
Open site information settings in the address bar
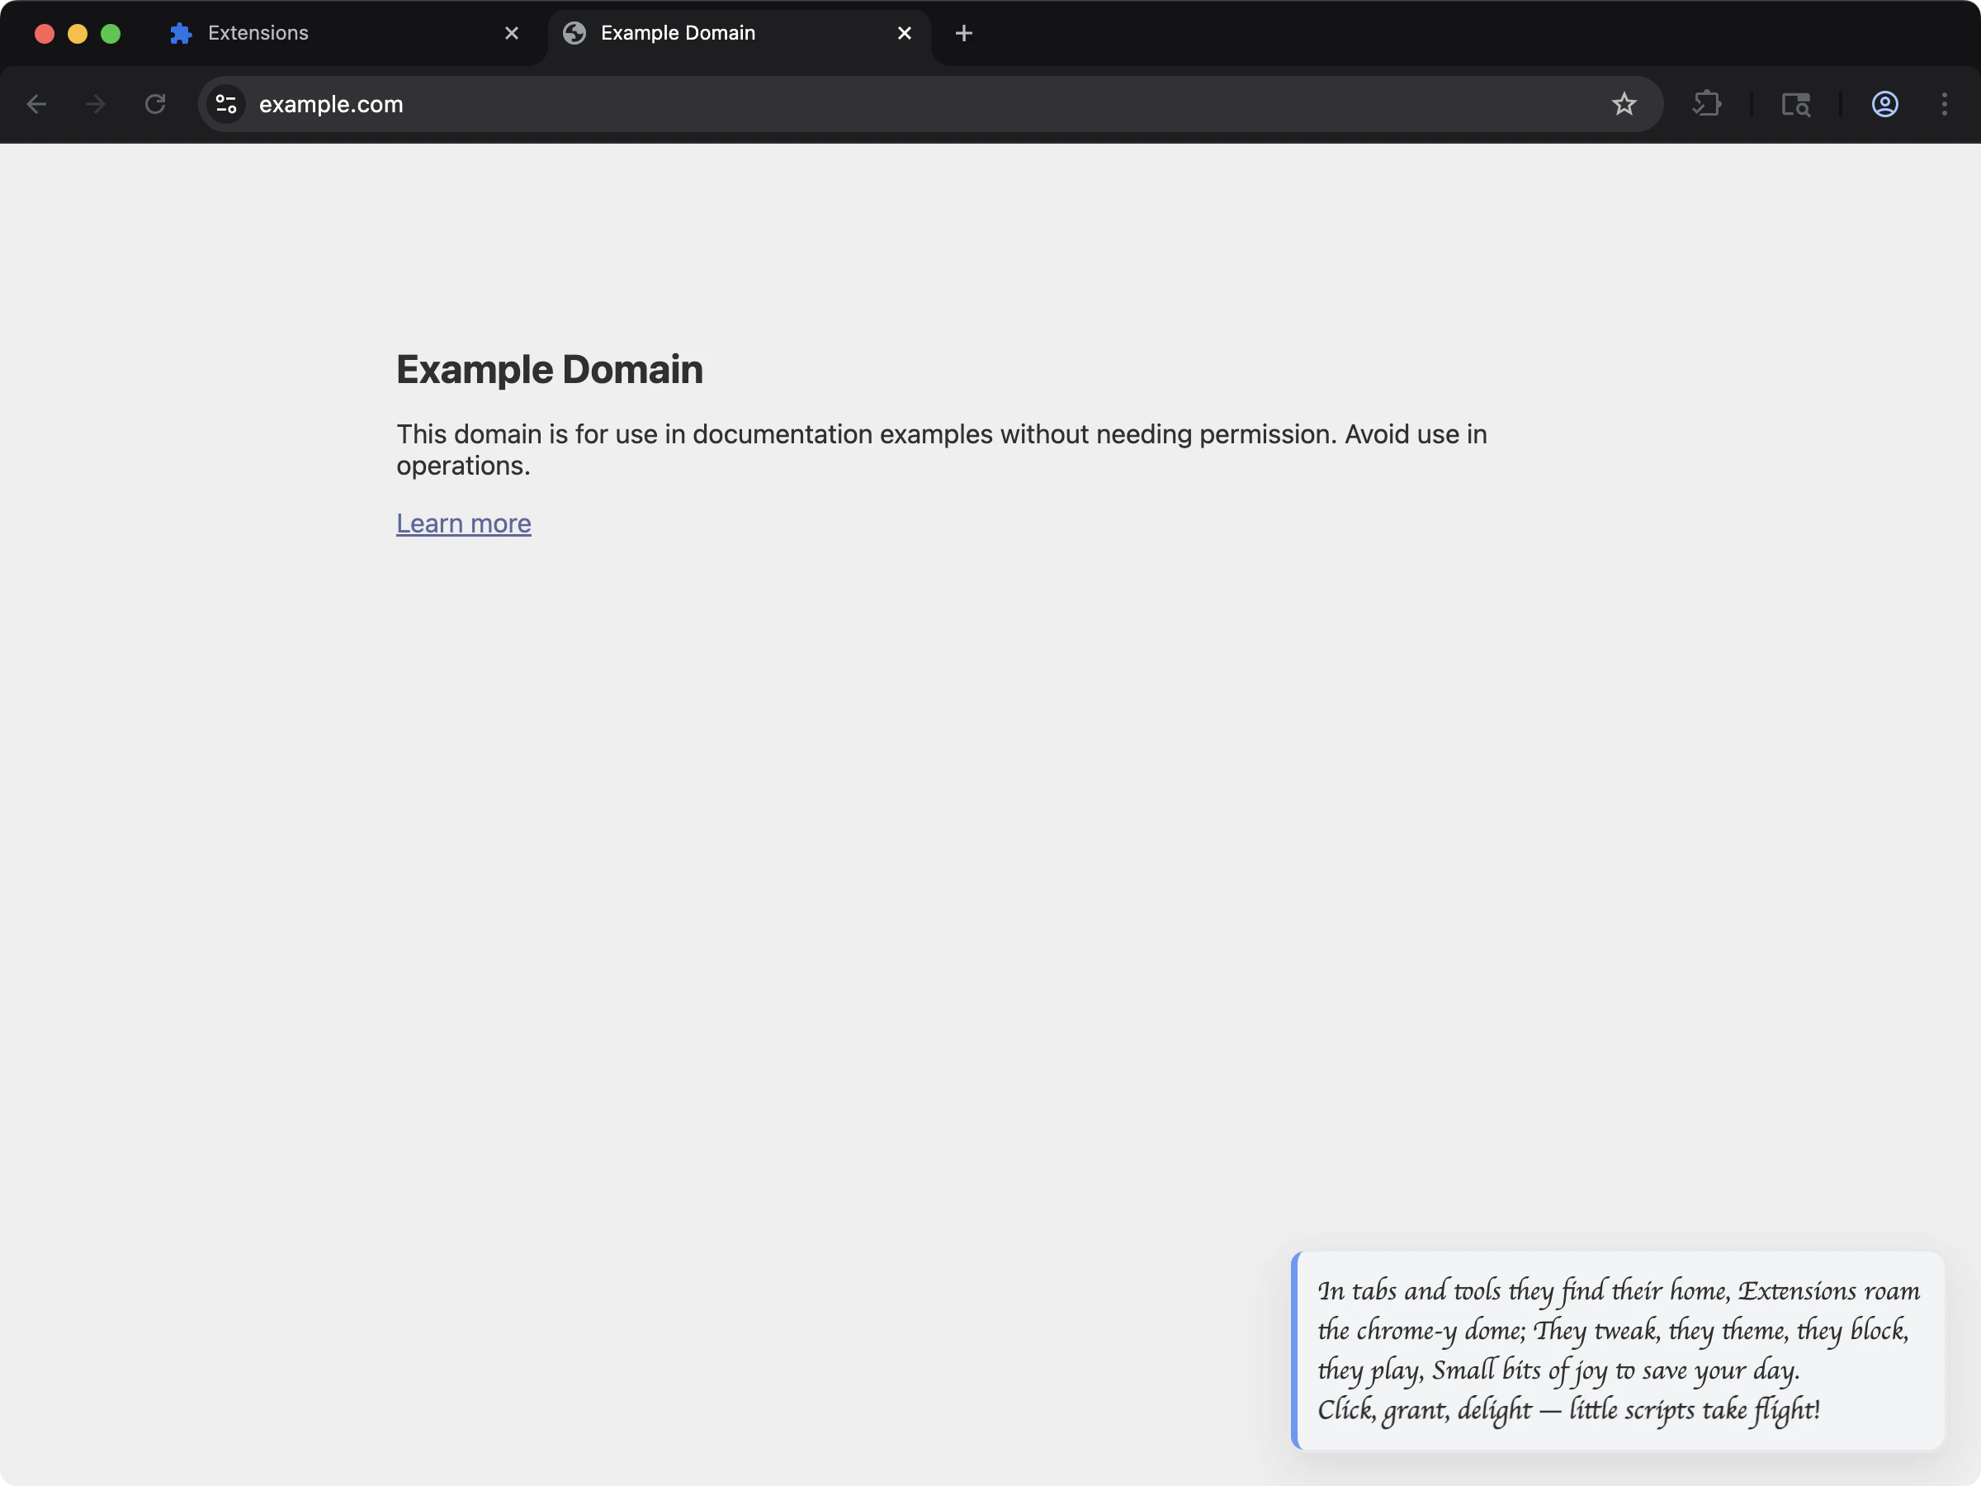[x=225, y=104]
